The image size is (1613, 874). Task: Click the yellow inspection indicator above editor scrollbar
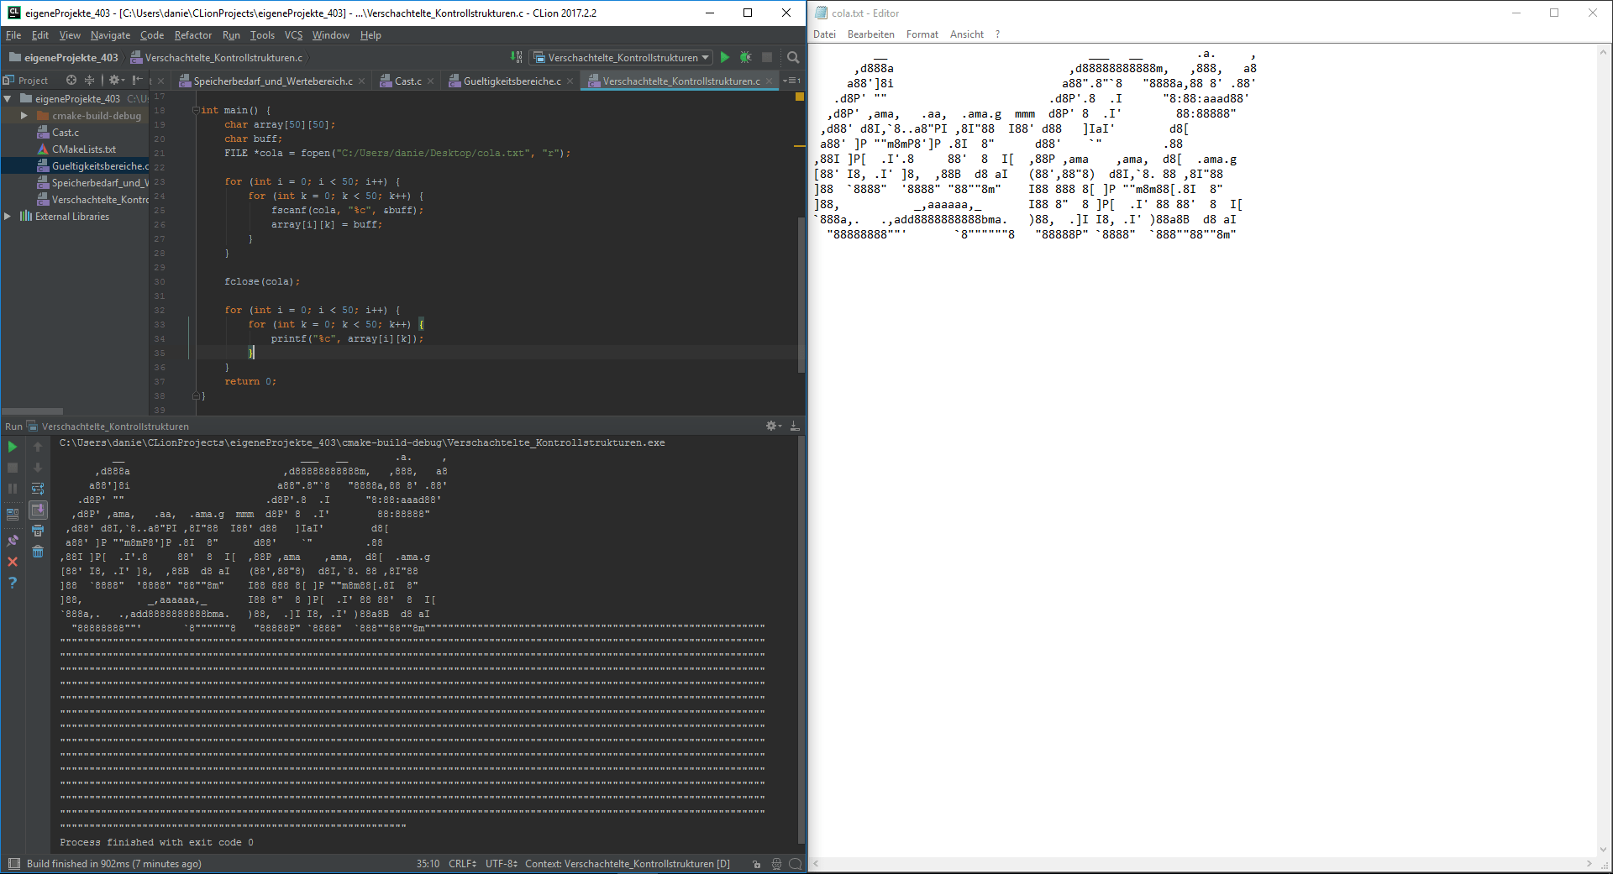tap(800, 97)
